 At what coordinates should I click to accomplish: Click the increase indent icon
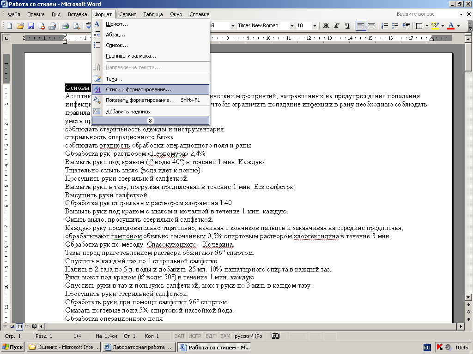point(406,26)
